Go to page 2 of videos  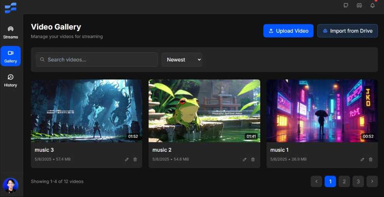tap(344, 181)
